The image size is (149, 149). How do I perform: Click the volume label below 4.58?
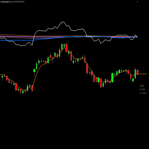point(142,89)
